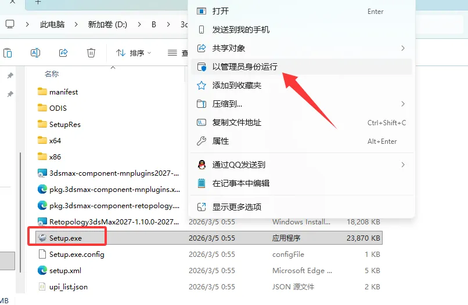
Task: Click the arrow beside 通过QQ发送到
Action: 403,165
